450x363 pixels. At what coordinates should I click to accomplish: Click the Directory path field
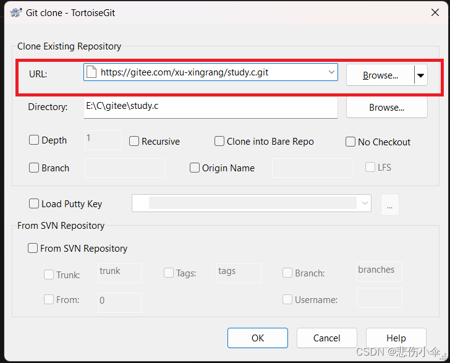tap(211, 107)
